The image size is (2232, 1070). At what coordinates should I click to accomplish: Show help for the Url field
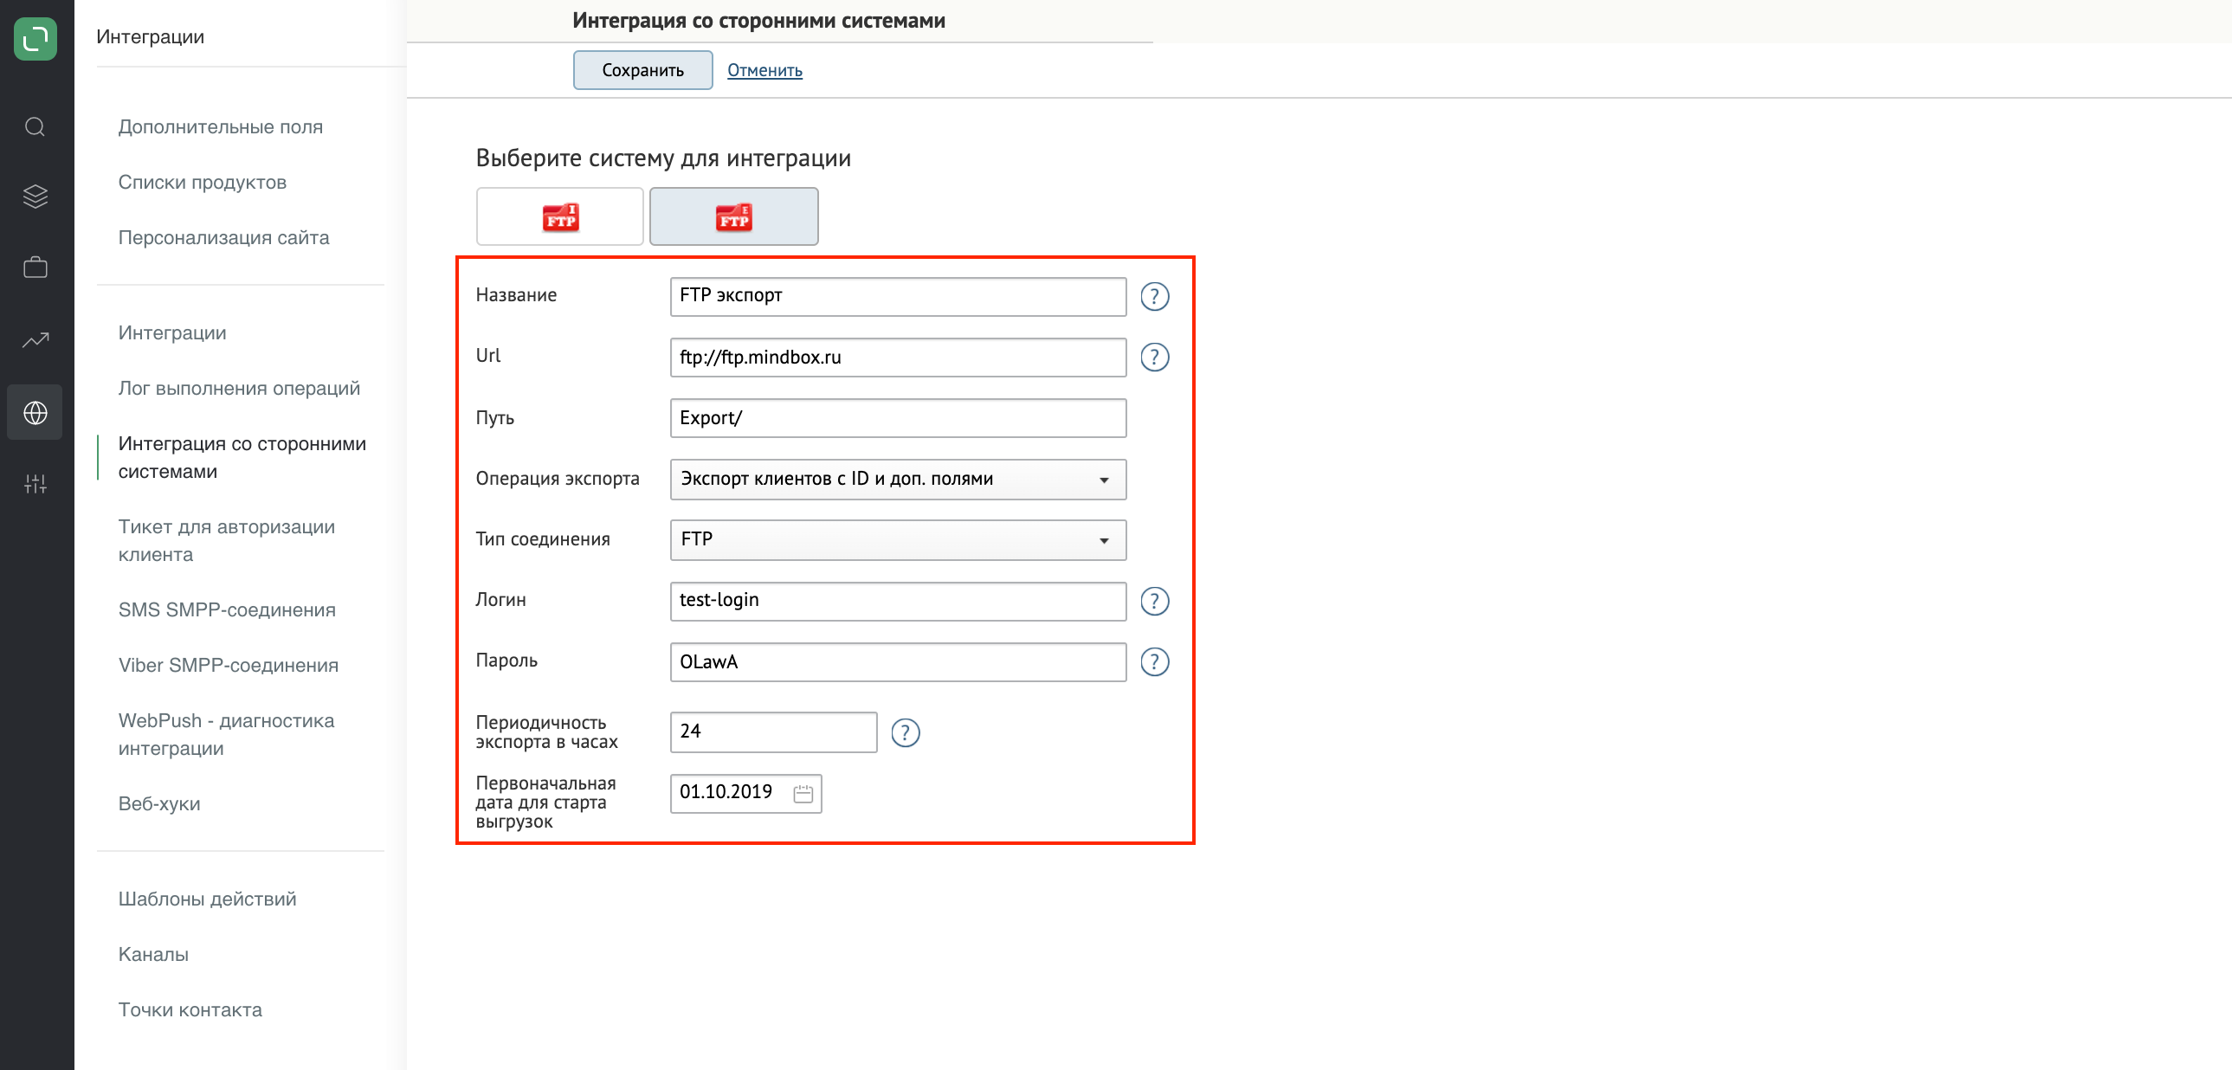[1154, 357]
